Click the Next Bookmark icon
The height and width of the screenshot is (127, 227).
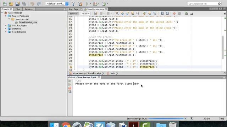click(150, 13)
